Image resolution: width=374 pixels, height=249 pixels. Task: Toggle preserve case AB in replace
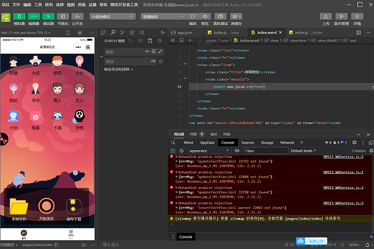(x=153, y=61)
